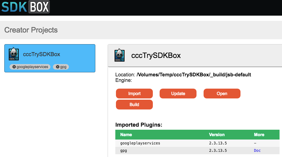This screenshot has height=157, width=282.
Task: Click the Cocos icon in the details header
Action: (120, 56)
